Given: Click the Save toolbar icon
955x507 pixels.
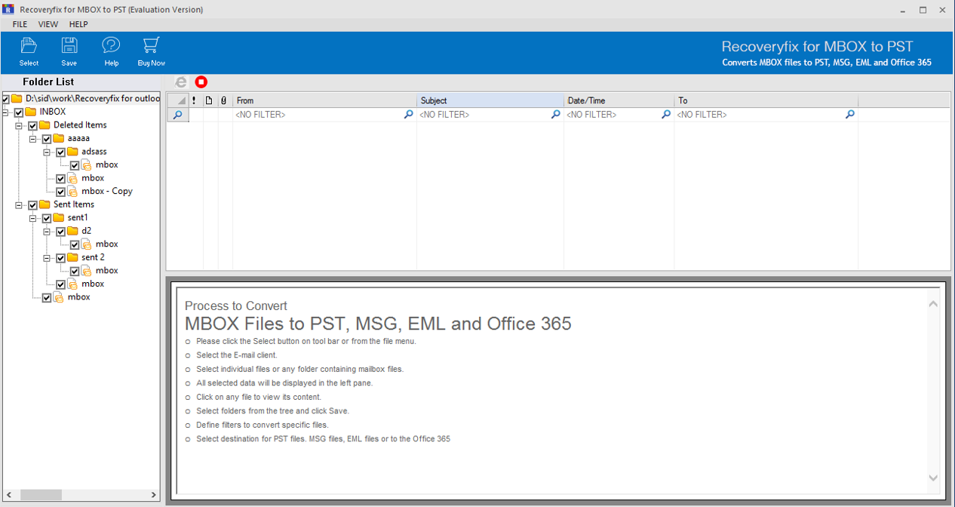Looking at the screenshot, I should (x=69, y=45).
